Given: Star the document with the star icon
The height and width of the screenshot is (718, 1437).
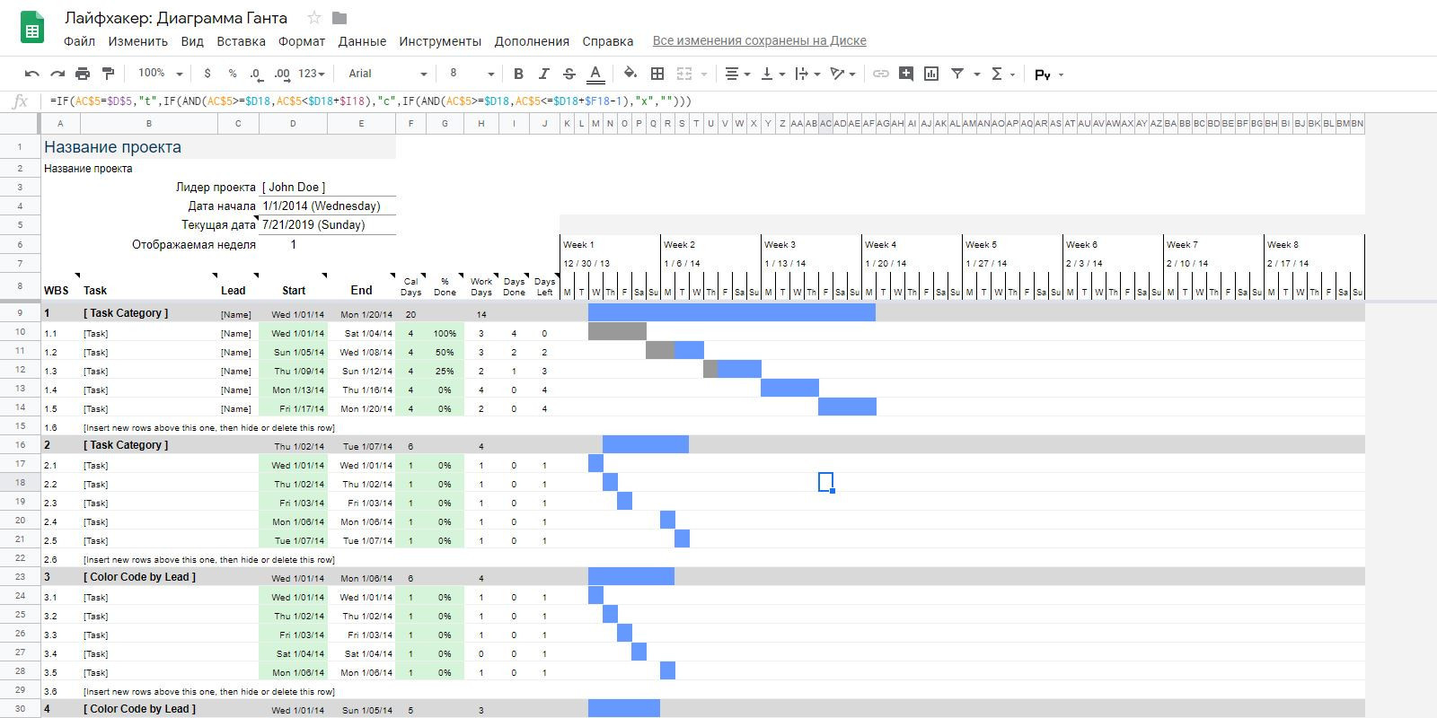Looking at the screenshot, I should click(314, 18).
